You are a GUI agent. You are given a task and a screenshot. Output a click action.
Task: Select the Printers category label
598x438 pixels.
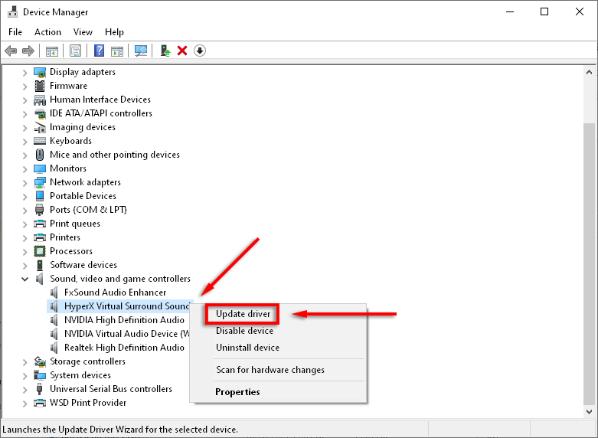(65, 237)
